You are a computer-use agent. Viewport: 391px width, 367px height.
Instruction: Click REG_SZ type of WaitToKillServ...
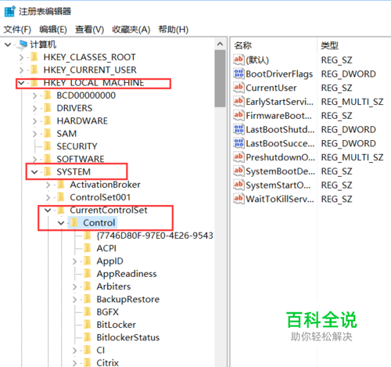coord(336,200)
